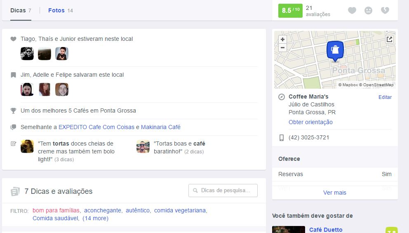Click the 8.5/10 rating badge
This screenshot has width=409, height=233.
290,10
